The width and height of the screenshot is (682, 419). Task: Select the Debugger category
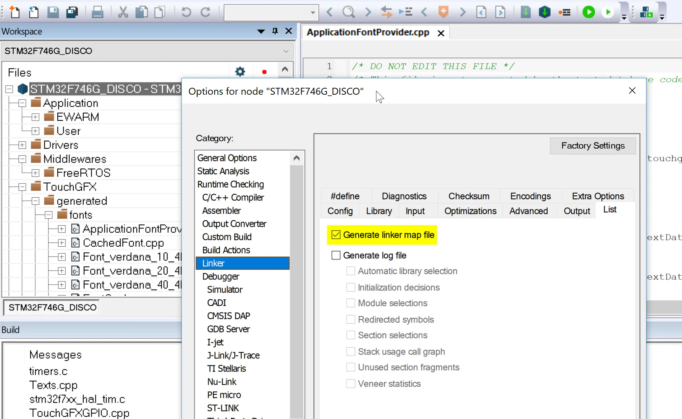[221, 276]
